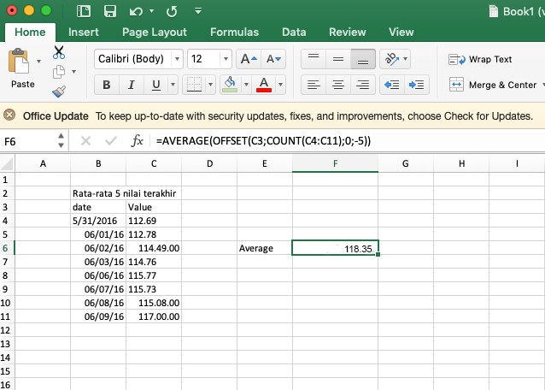Click the Save icon in title bar

pos(109,11)
